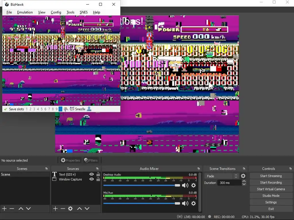
Task: Select save slot 3 in BizHawk
Action: 34,109
